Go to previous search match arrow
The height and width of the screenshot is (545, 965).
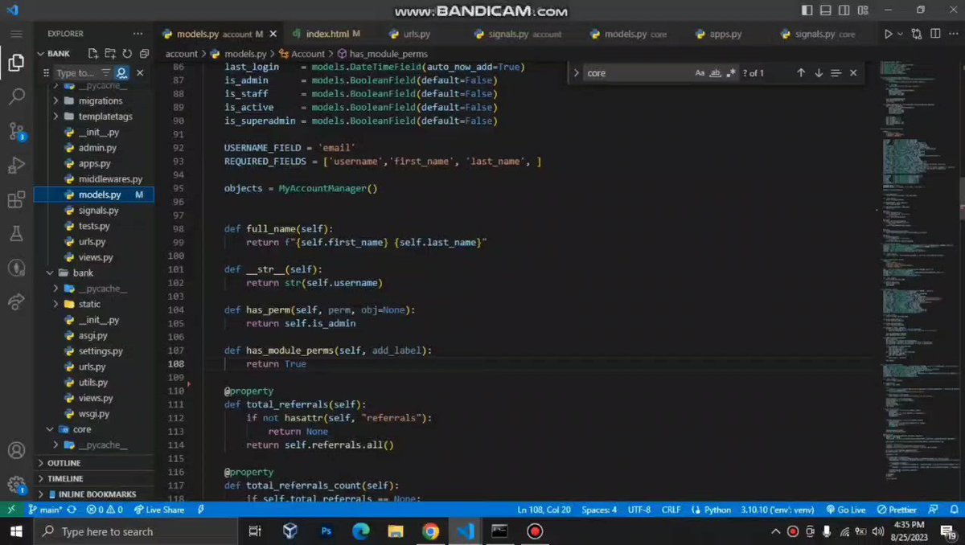coord(801,73)
